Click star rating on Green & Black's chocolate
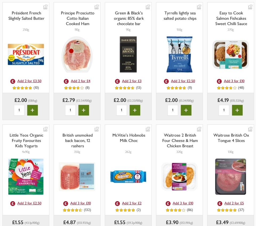256x226 pixels. (124, 88)
